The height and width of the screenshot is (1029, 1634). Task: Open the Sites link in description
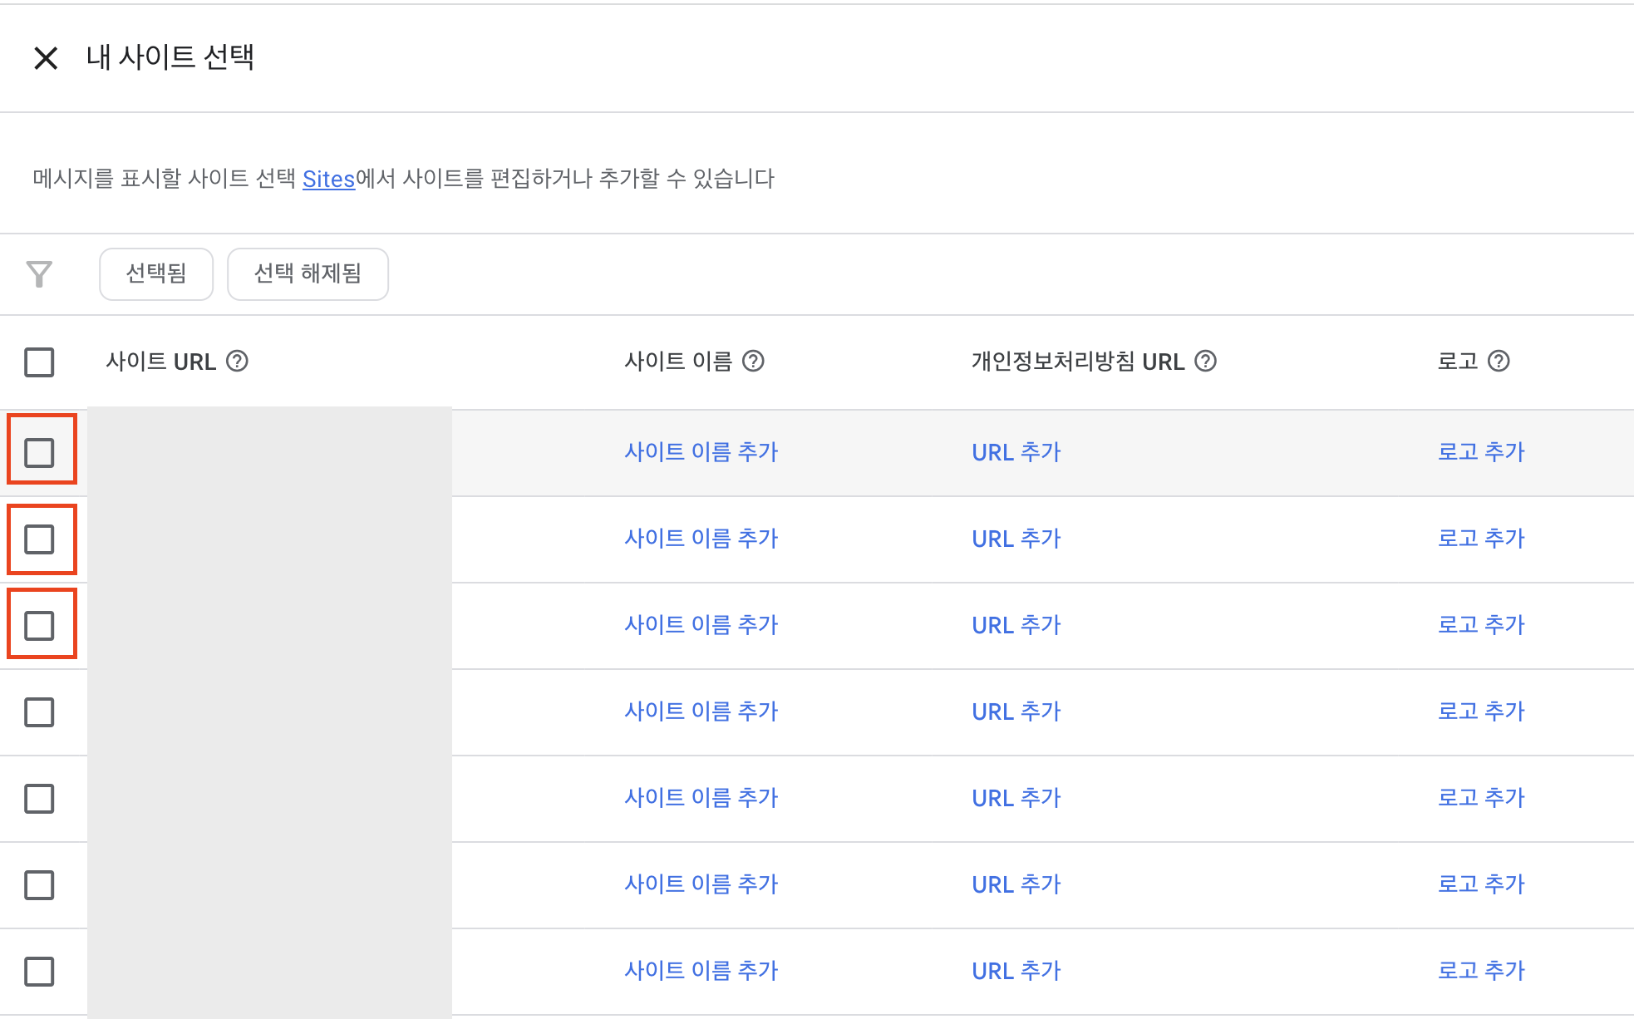click(328, 180)
